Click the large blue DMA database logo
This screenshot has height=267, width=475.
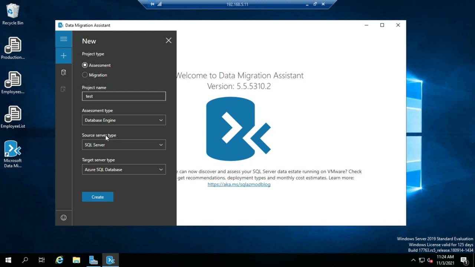(239, 129)
